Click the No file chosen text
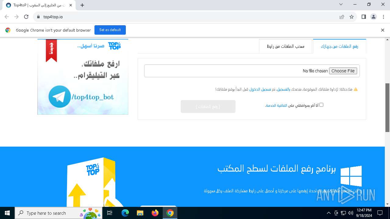This screenshot has width=390, height=219. pyautogui.click(x=315, y=71)
